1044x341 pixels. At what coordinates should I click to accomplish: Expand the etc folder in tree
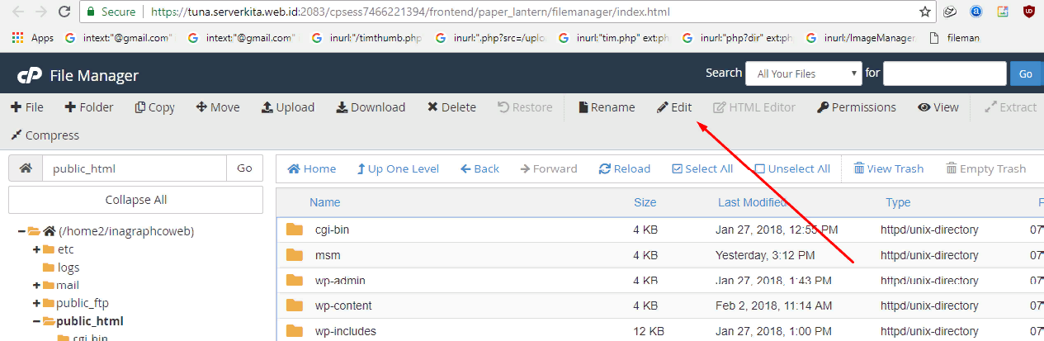pos(36,249)
